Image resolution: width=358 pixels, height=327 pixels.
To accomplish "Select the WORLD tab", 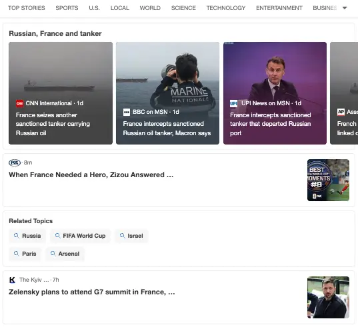I will tap(150, 8).
